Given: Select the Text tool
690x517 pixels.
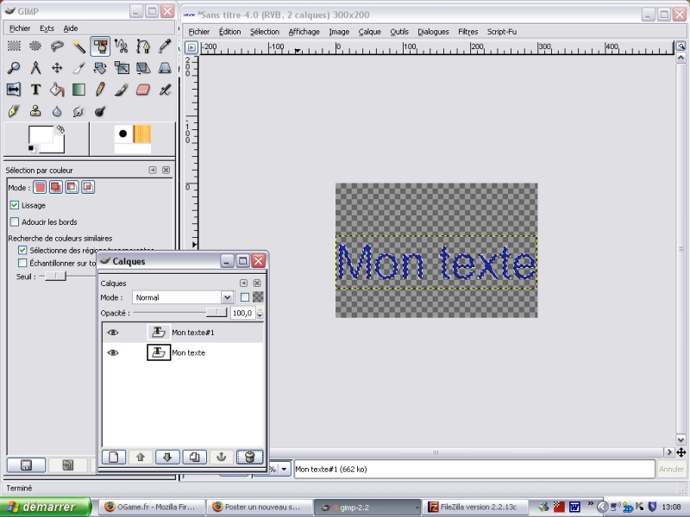Looking at the screenshot, I should point(35,90).
